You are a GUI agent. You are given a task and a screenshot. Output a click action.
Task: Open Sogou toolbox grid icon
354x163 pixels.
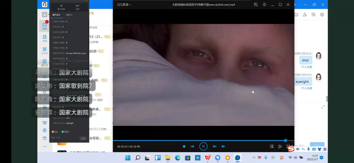tap(325, 149)
